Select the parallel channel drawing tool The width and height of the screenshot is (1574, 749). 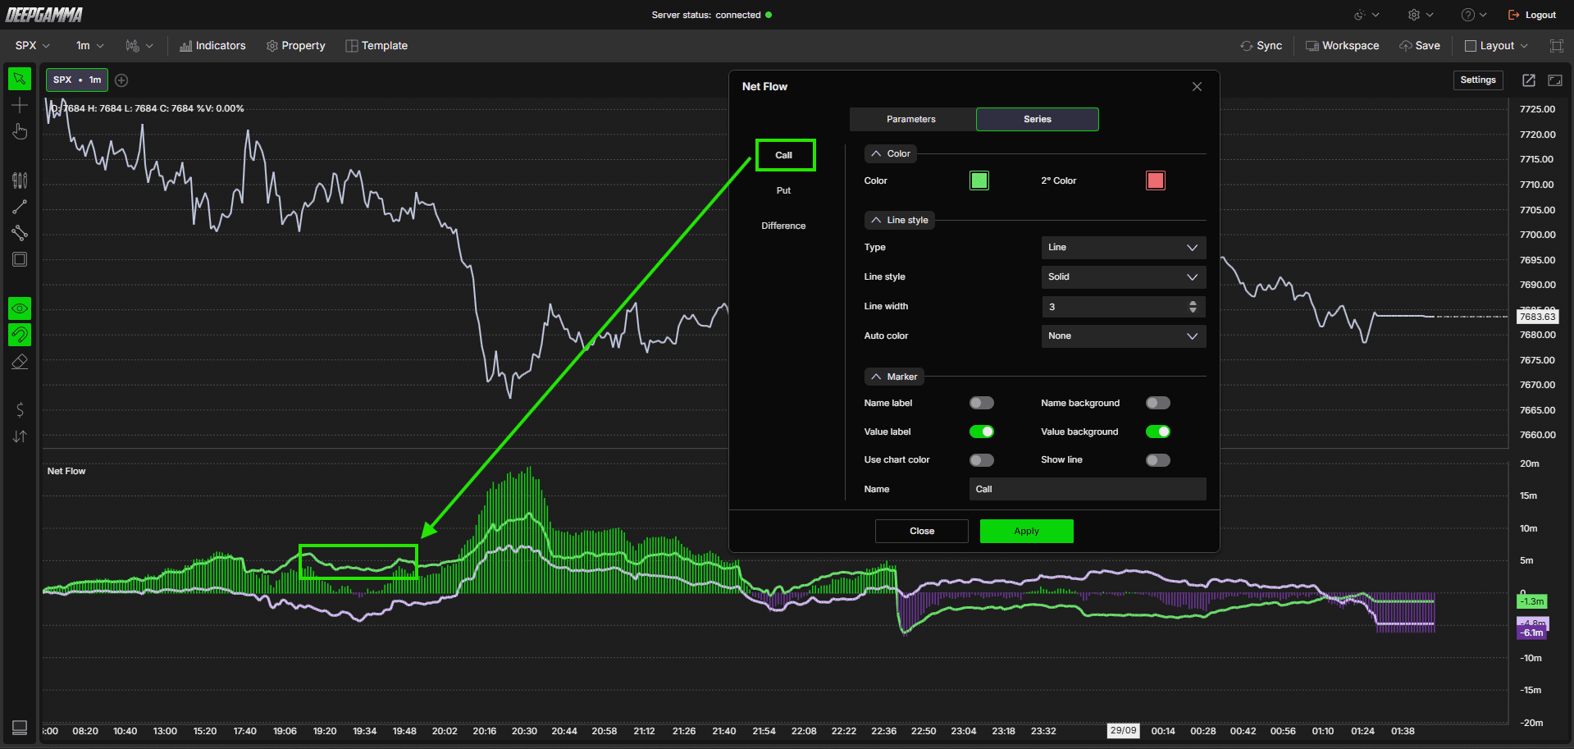20,233
